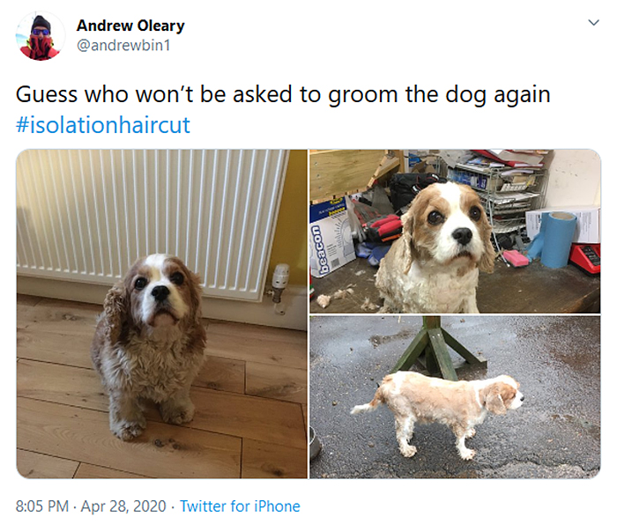Screen dimensions: 617x524
Task: Open the #isolationhaircut hashtag
Action: tap(103, 124)
